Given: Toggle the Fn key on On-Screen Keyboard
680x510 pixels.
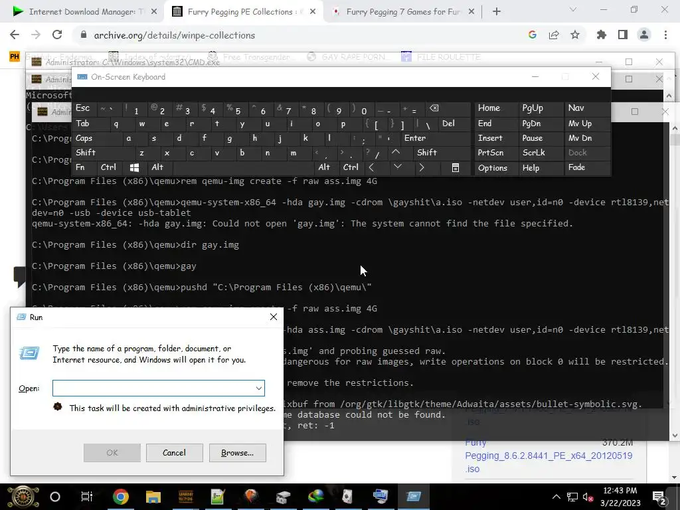Looking at the screenshot, I should (x=86, y=167).
